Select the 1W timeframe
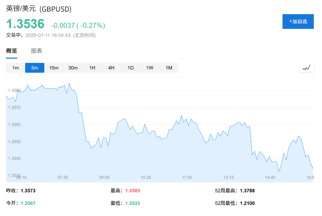Viewport: 322px width, 216px height. coord(149,67)
